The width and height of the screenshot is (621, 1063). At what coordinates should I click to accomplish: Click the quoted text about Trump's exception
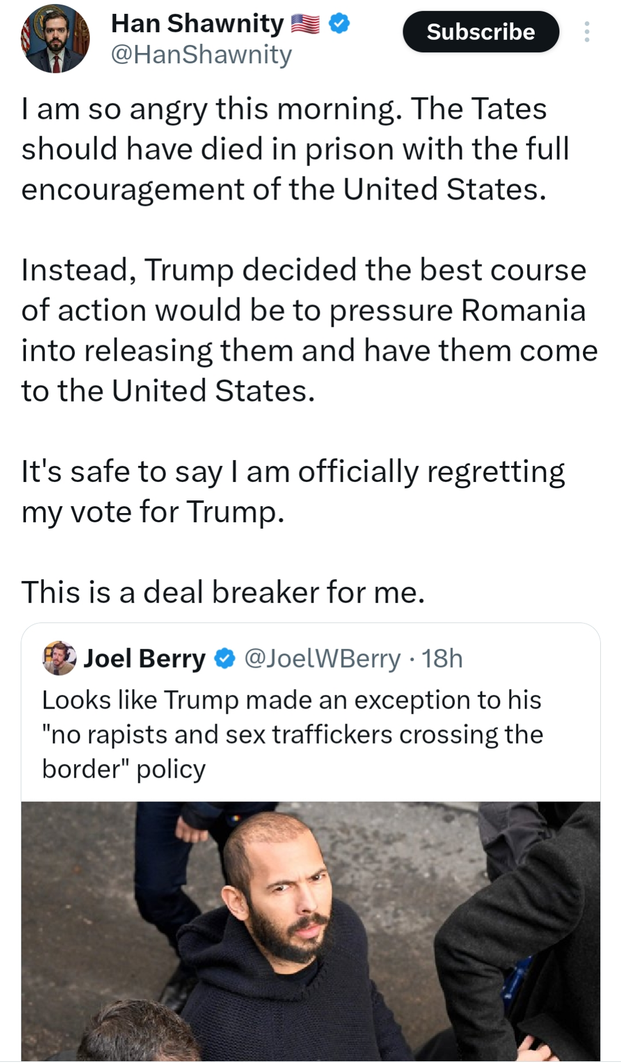click(x=292, y=717)
